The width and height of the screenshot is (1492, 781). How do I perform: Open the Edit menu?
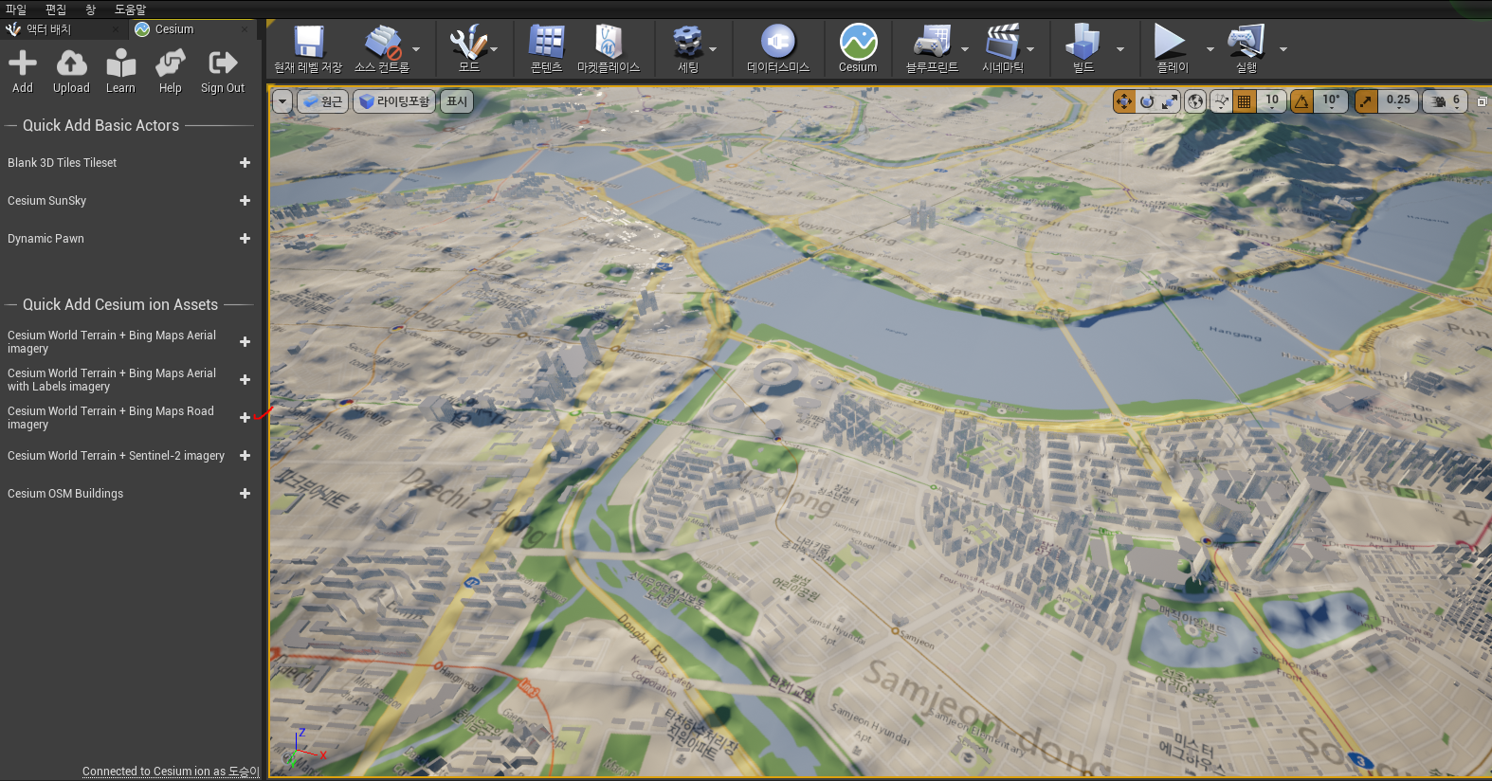click(x=56, y=9)
